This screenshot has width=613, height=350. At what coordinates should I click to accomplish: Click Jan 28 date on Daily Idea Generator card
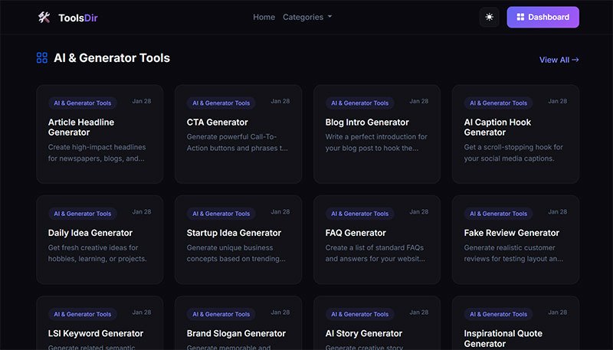point(142,211)
